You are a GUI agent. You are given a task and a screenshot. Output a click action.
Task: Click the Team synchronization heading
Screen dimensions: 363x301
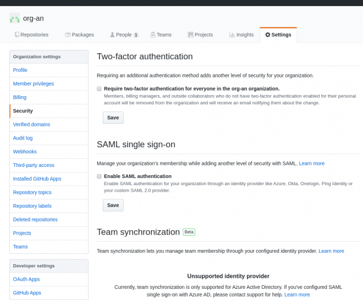coord(138,232)
